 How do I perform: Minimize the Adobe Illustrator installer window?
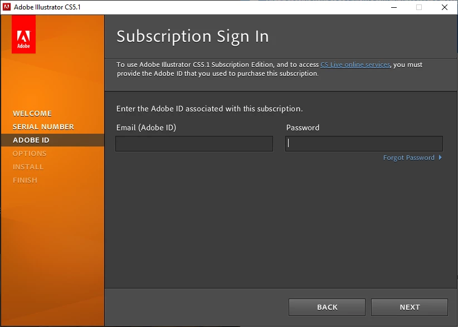tap(394, 7)
